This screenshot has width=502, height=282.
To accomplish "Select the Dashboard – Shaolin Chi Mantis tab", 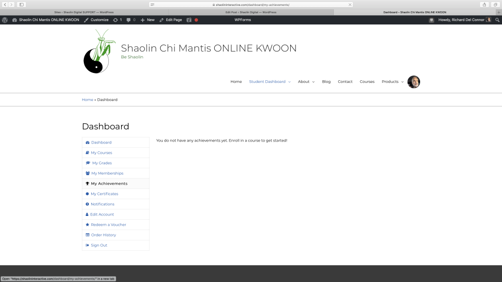I will (x=415, y=12).
